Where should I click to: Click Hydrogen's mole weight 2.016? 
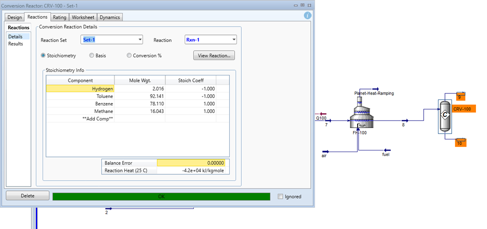(140, 88)
